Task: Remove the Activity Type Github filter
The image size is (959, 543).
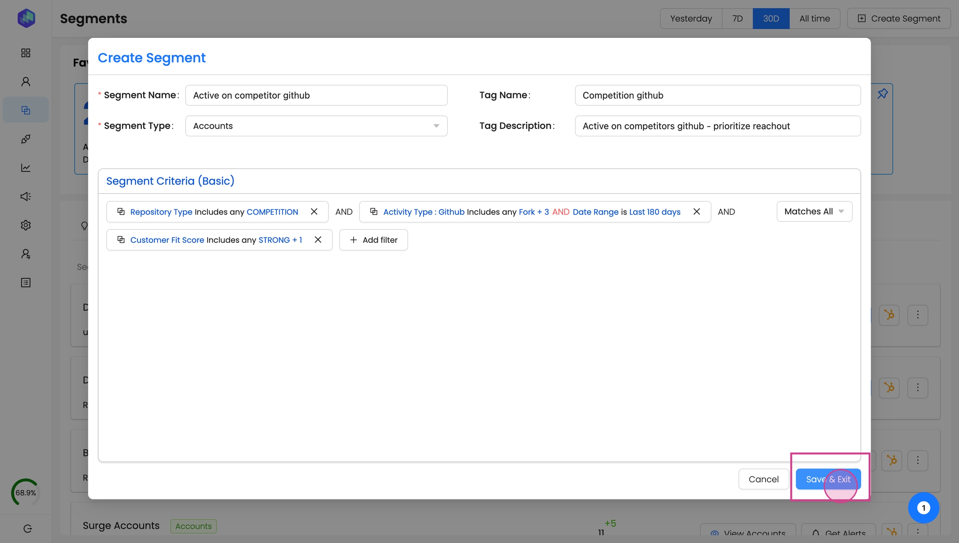Action: pyautogui.click(x=696, y=212)
